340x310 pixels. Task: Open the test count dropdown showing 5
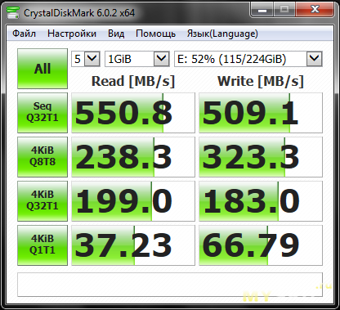pos(86,59)
